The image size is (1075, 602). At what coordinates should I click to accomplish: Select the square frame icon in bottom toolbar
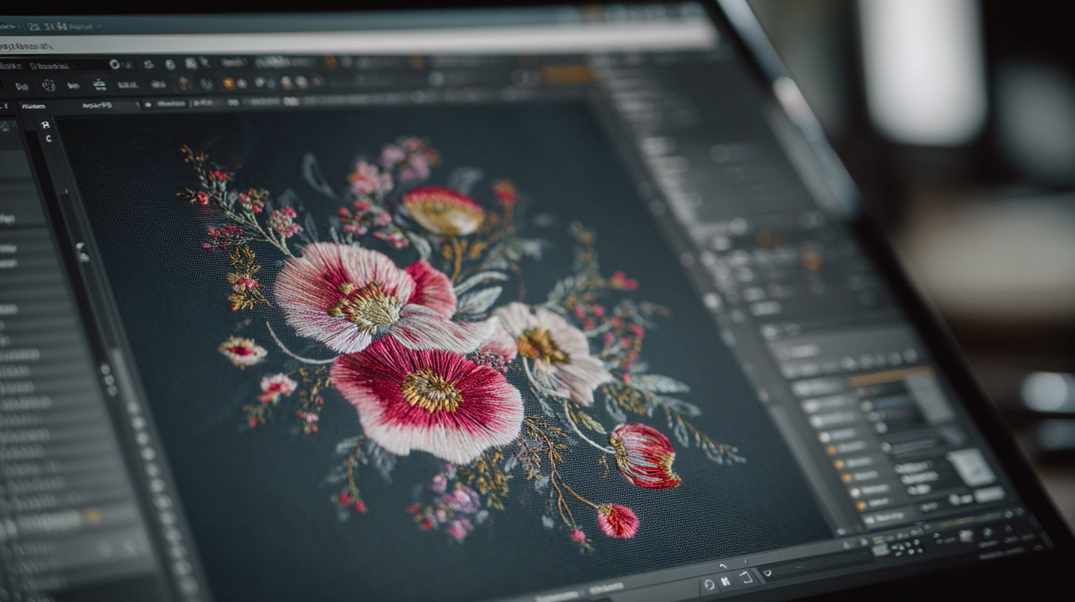pyautogui.click(x=746, y=578)
